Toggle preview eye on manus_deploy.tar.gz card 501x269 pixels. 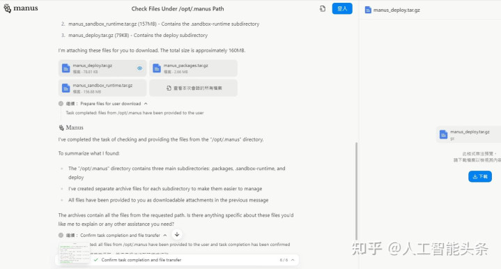pos(139,68)
